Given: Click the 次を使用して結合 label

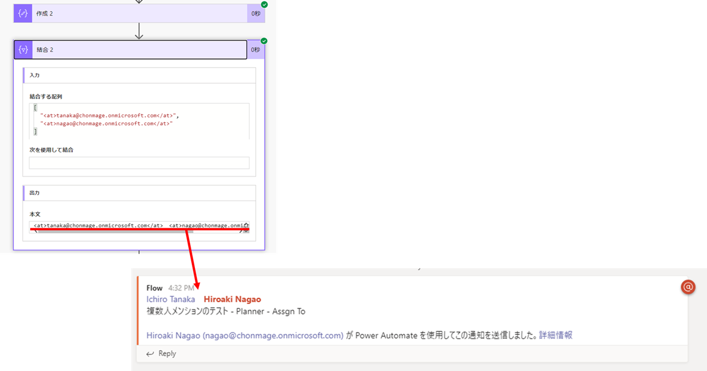Looking at the screenshot, I should click(51, 150).
